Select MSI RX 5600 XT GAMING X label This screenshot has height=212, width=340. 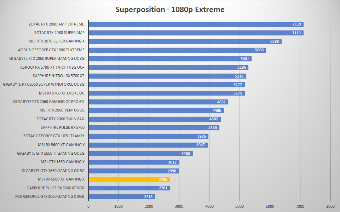coord(61,145)
